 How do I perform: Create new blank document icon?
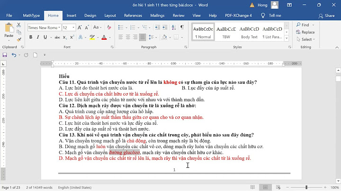coord(35,55)
